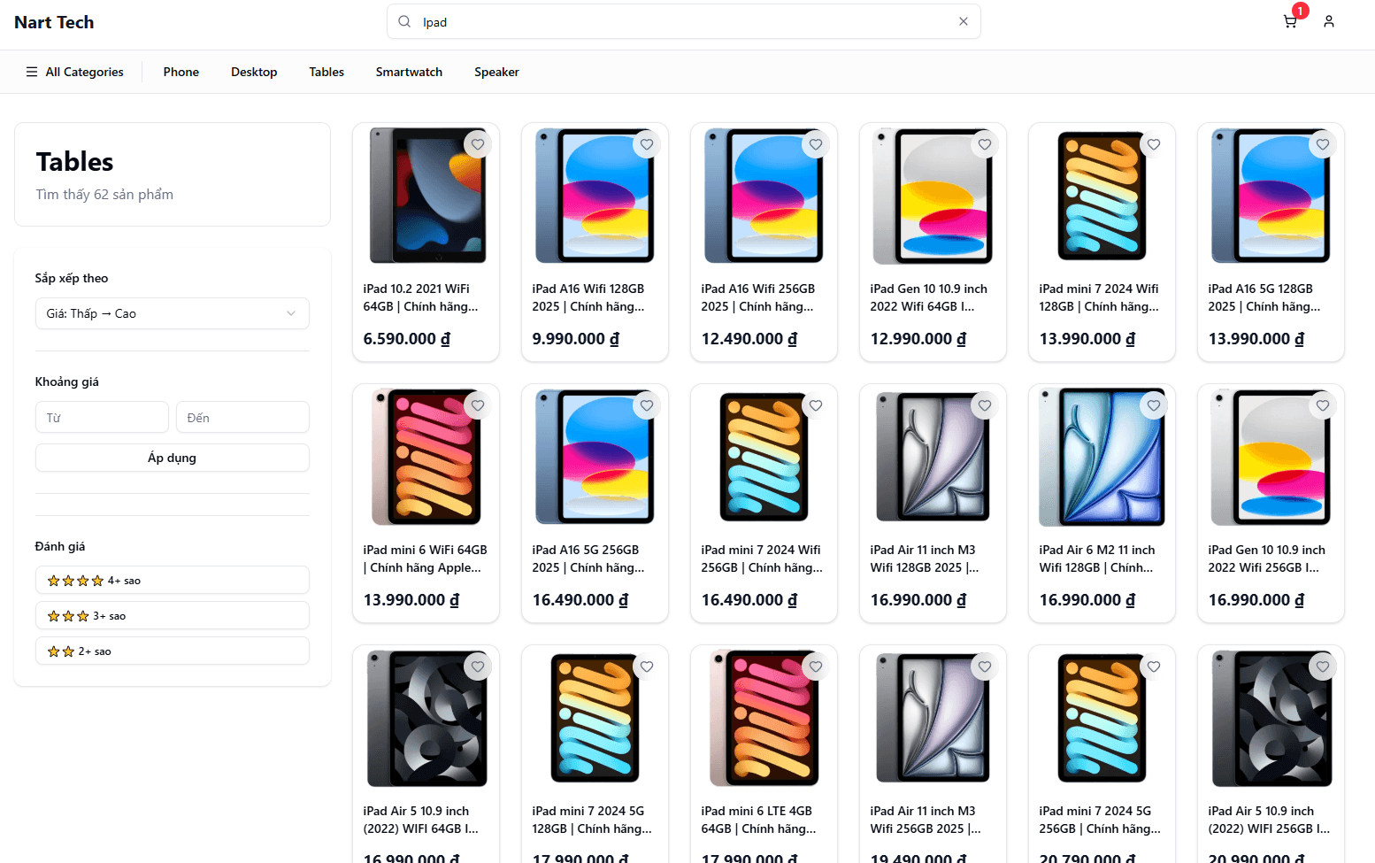Clear the search with the X icon

[x=963, y=21]
